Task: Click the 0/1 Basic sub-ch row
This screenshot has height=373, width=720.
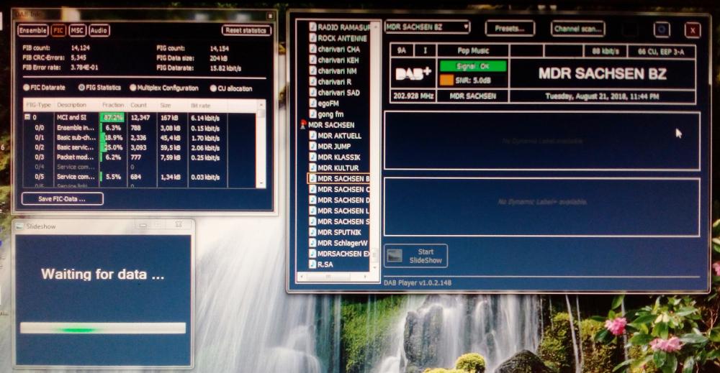Action: pyautogui.click(x=140, y=137)
